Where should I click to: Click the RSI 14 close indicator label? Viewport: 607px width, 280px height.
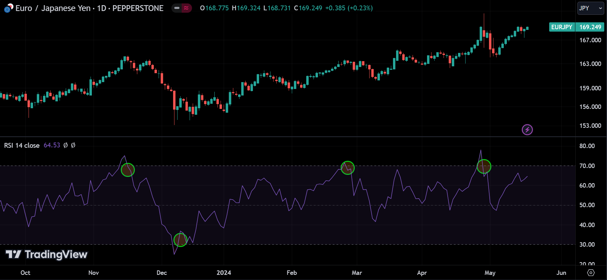click(x=22, y=145)
